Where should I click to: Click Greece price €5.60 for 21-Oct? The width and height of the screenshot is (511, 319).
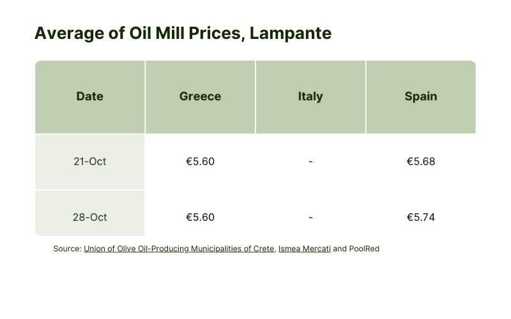200,161
